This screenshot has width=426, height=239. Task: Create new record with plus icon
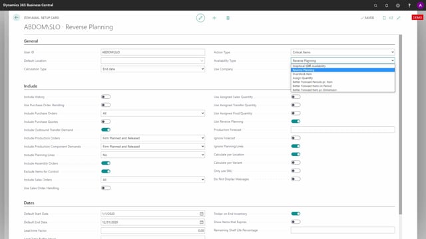pos(214,18)
